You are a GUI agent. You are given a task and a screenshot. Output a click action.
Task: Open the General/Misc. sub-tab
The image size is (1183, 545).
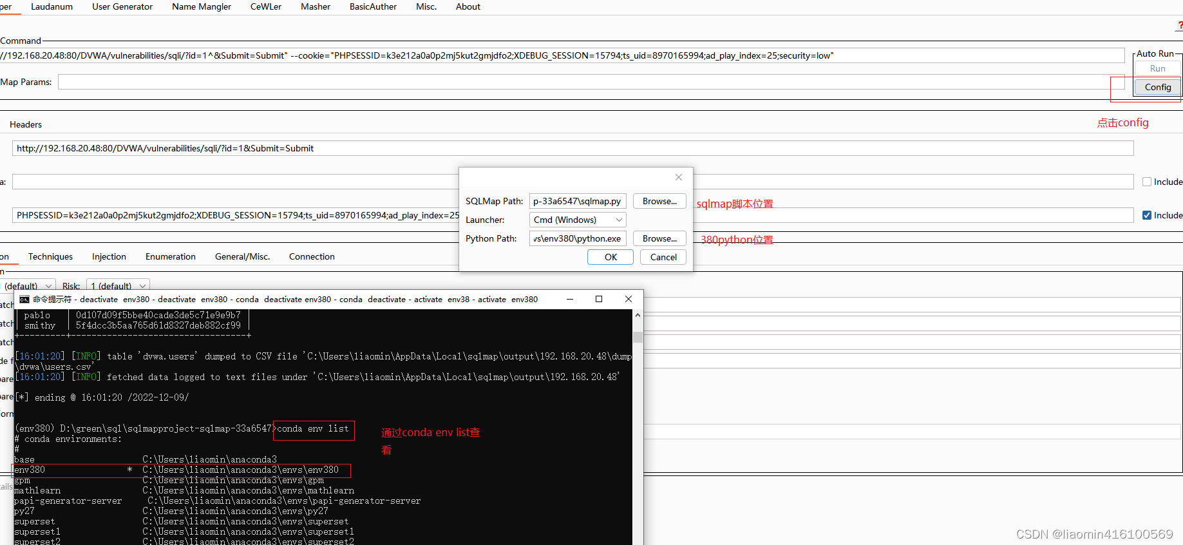coord(242,256)
